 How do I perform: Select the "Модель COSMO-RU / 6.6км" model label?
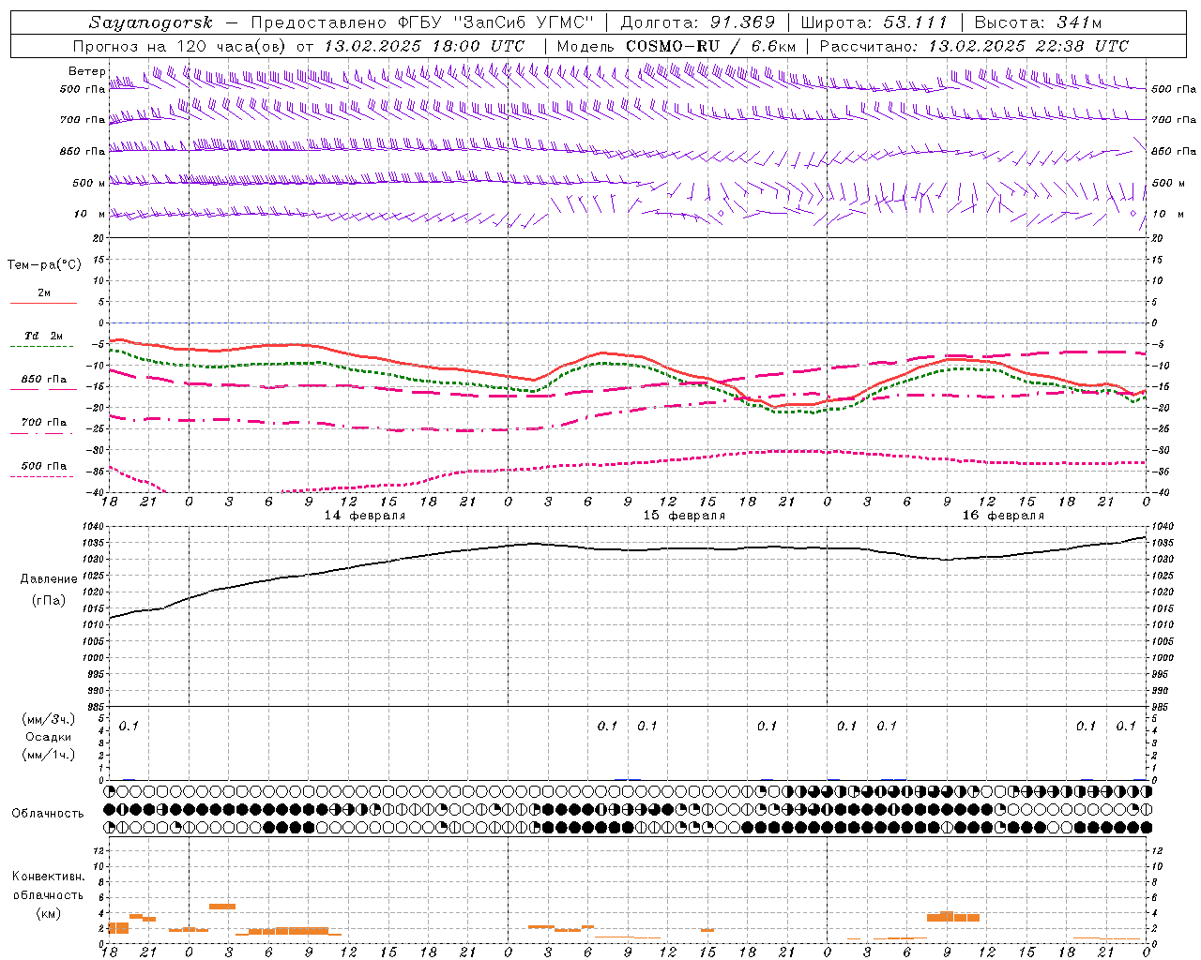(676, 46)
